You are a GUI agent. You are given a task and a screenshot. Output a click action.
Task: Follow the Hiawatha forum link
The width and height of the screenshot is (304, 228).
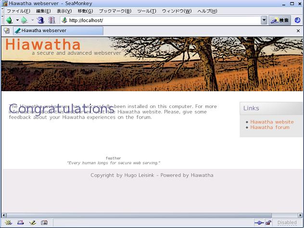pyautogui.click(x=270, y=127)
